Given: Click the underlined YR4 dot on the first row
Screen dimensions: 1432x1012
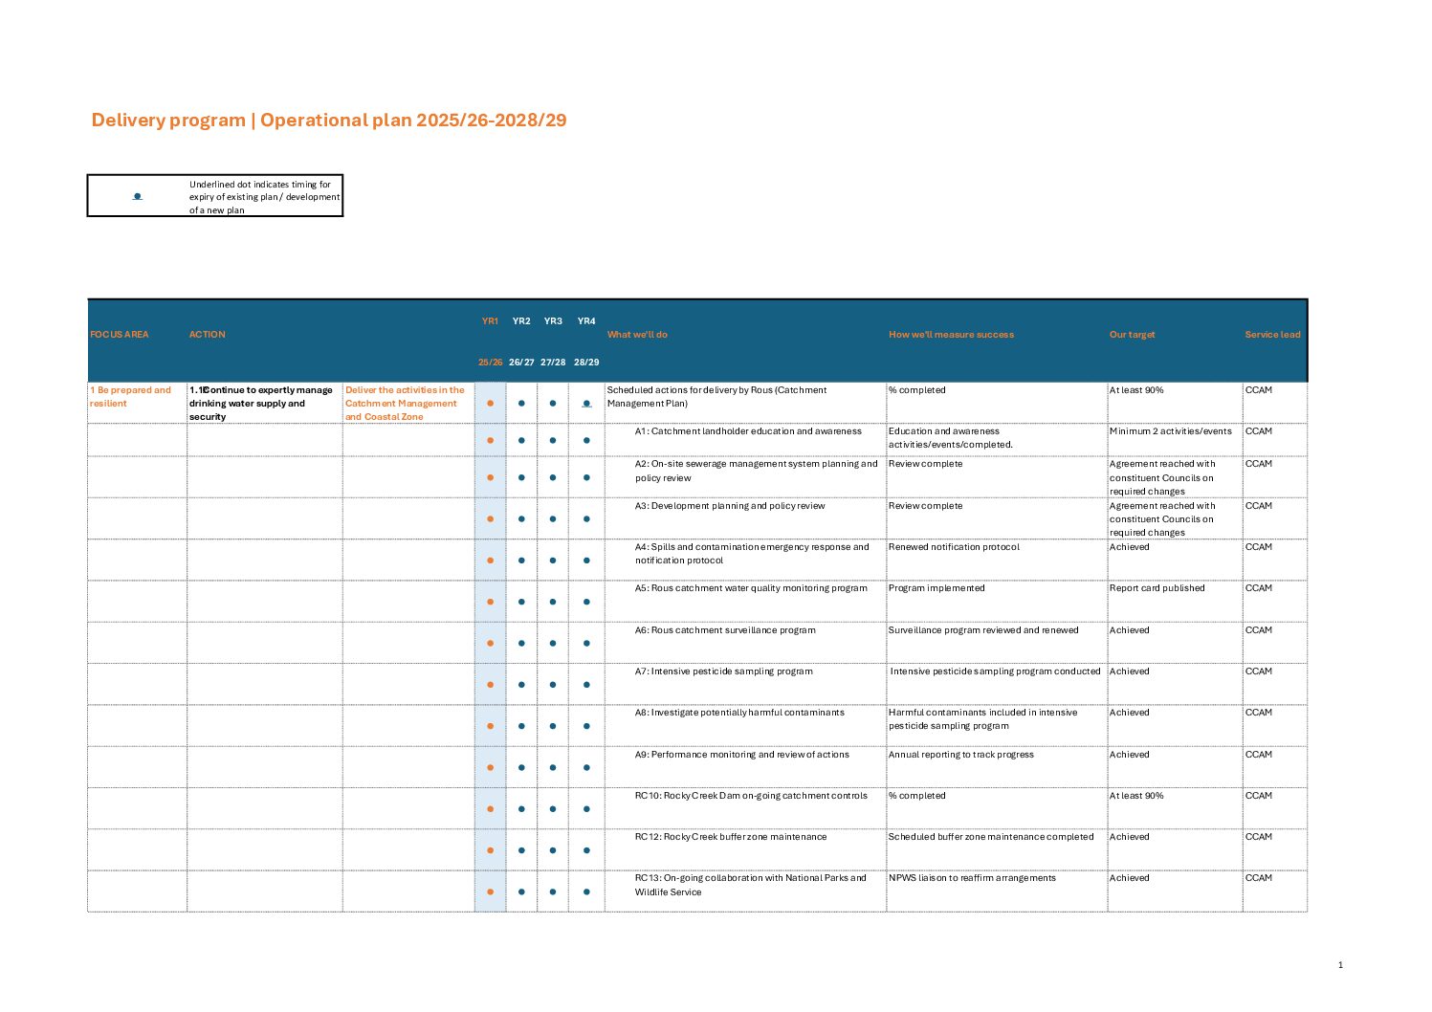Looking at the screenshot, I should coord(585,404).
